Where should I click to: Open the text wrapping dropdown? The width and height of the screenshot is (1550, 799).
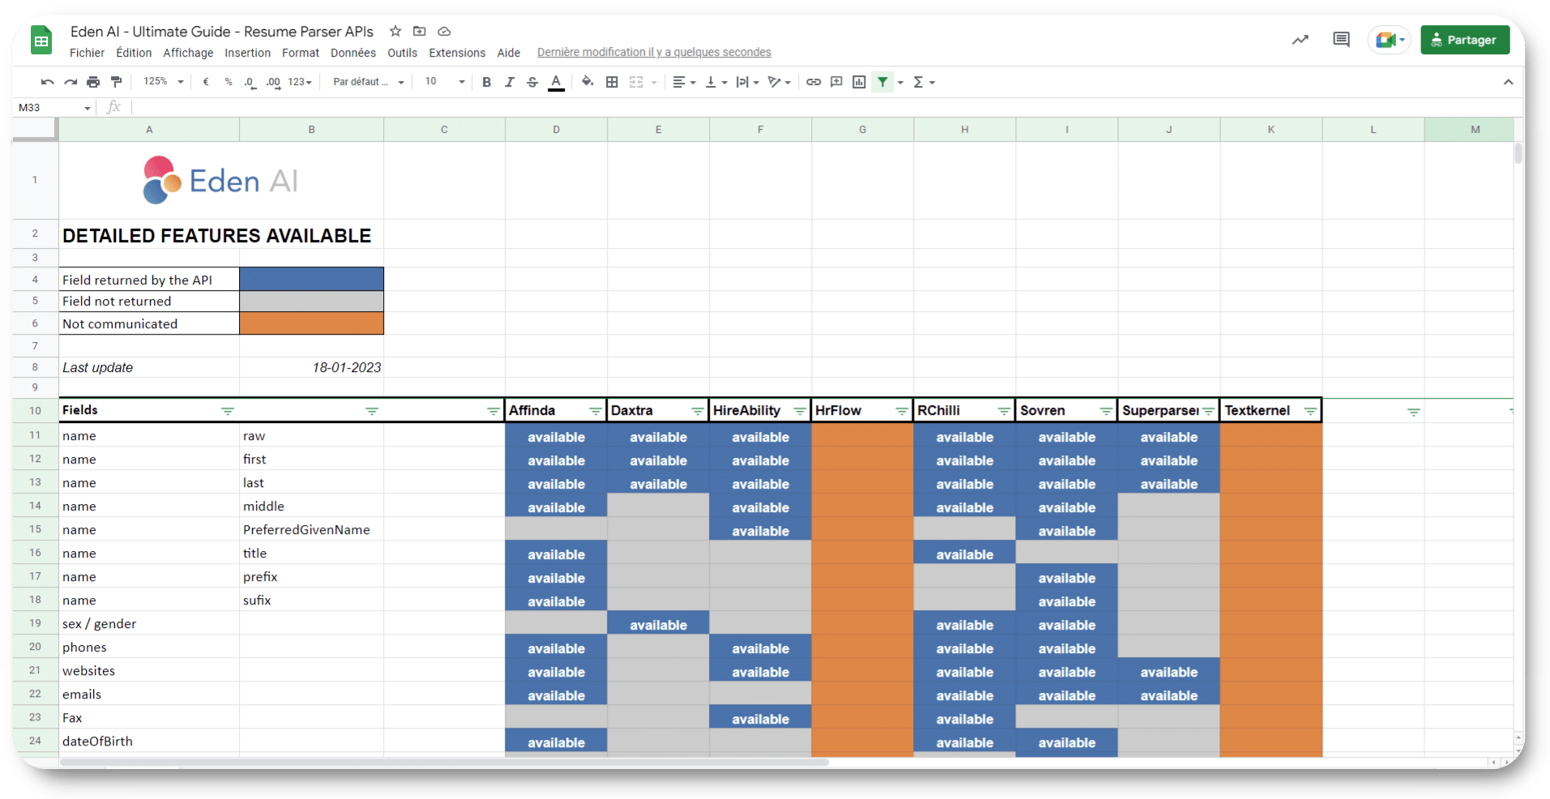click(x=747, y=82)
